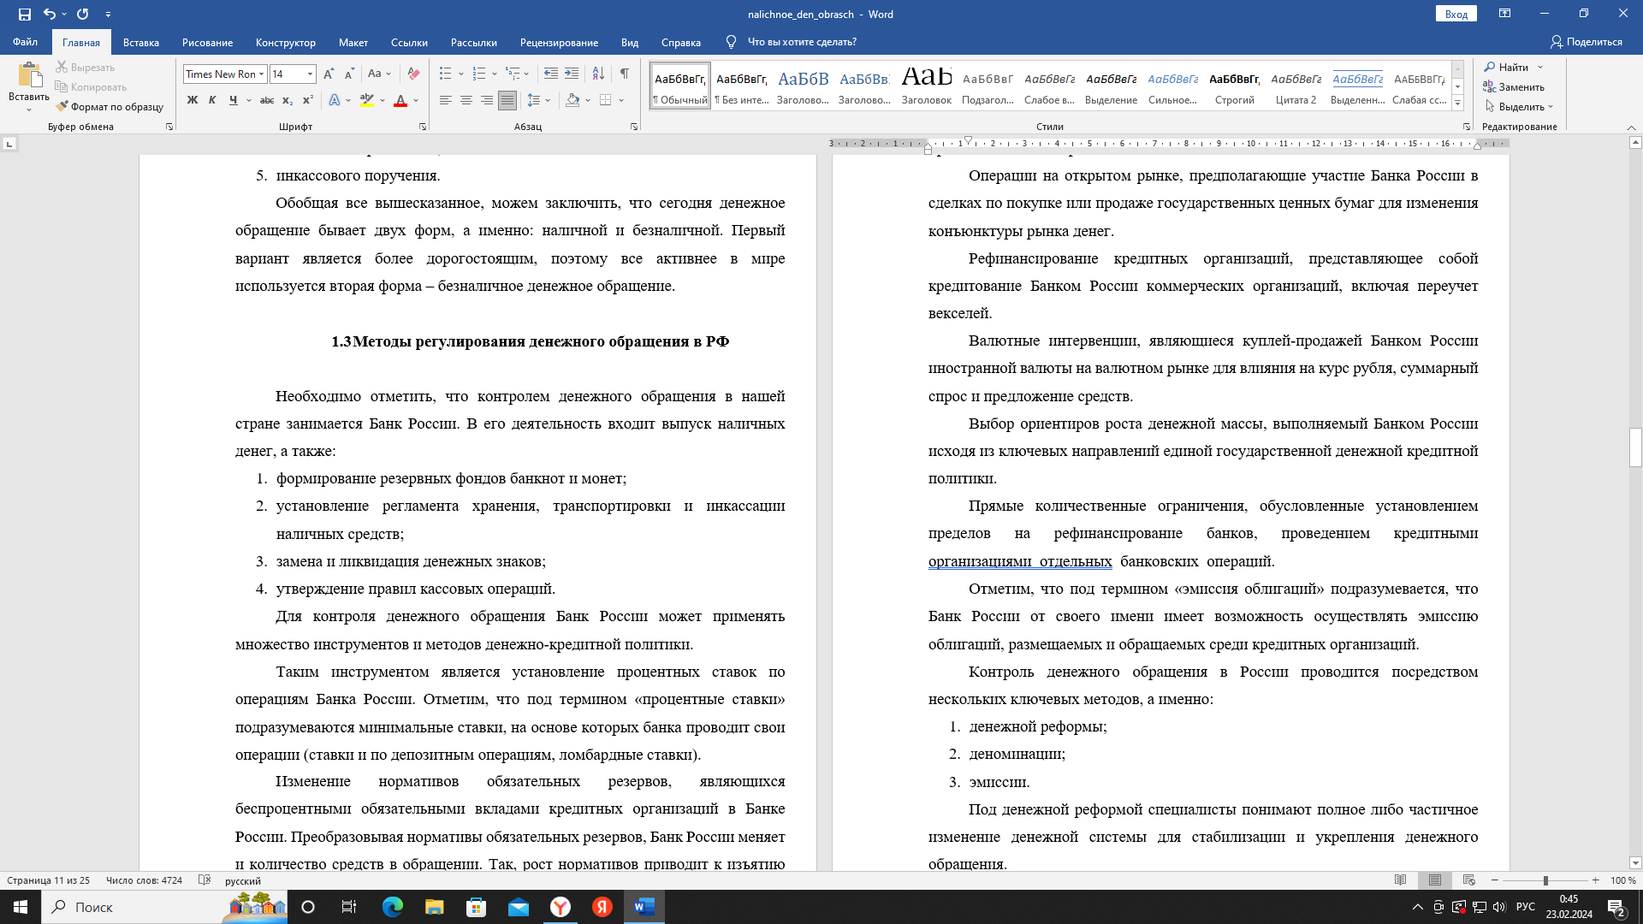Zoom in with the plus icon
The image size is (1643, 924).
tap(1595, 880)
